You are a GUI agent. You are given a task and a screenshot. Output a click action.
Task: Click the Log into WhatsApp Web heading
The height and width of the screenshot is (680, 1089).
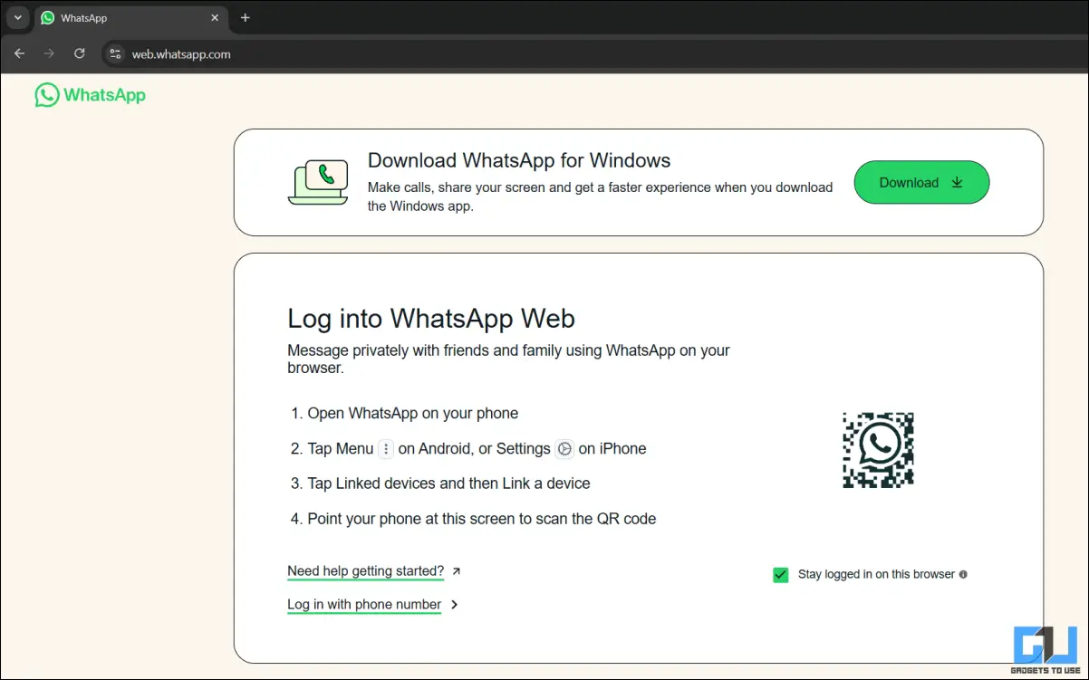[431, 319]
